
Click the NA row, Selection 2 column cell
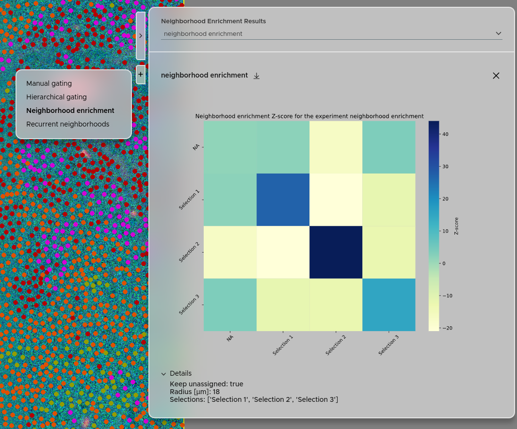[x=336, y=147]
